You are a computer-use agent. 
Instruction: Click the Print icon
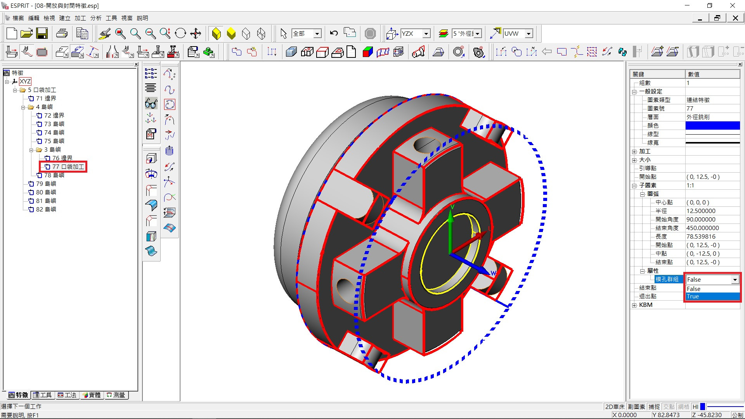click(62, 34)
